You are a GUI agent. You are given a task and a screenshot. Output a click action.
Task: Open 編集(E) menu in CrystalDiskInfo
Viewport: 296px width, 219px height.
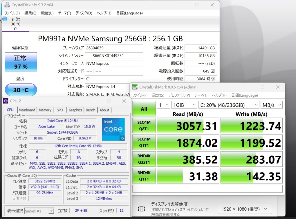click(30, 13)
